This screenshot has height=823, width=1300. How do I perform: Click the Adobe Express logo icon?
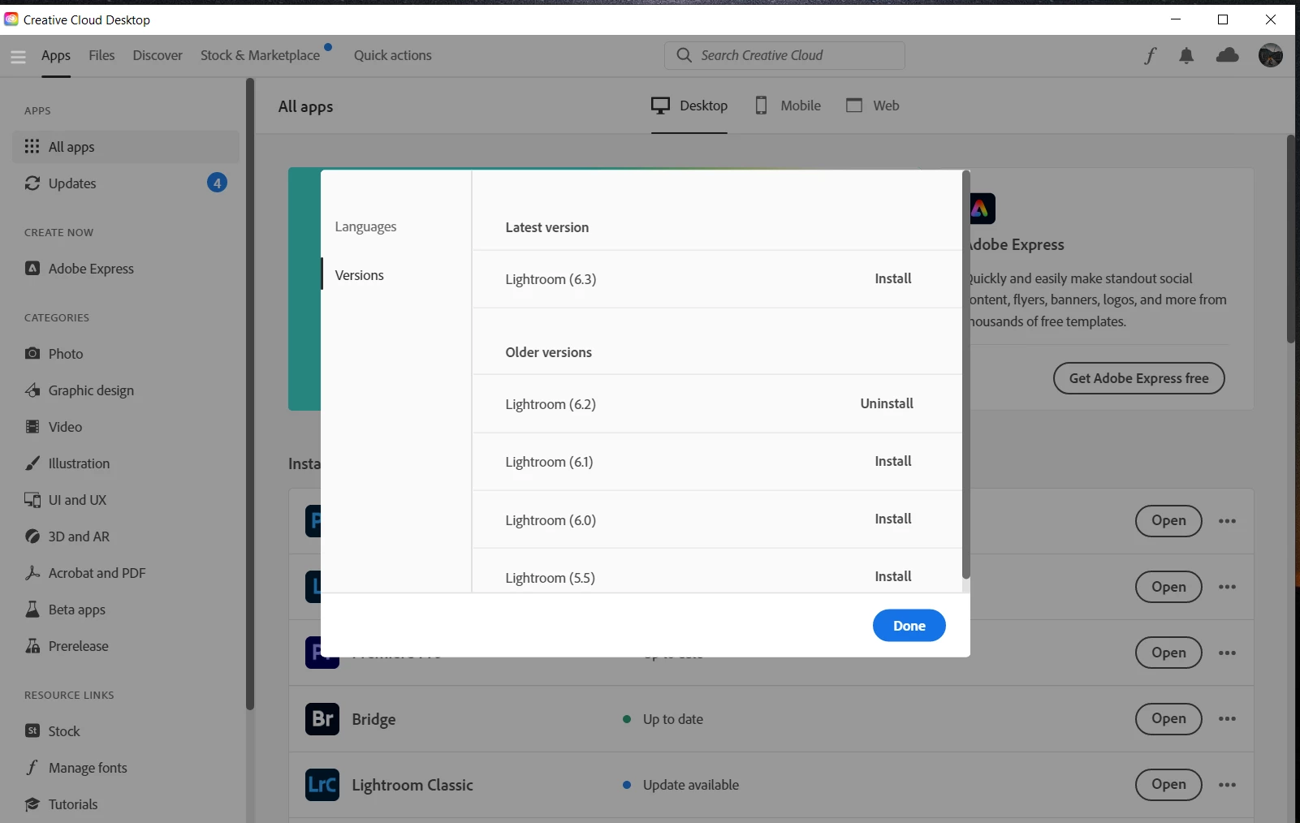[x=982, y=209]
